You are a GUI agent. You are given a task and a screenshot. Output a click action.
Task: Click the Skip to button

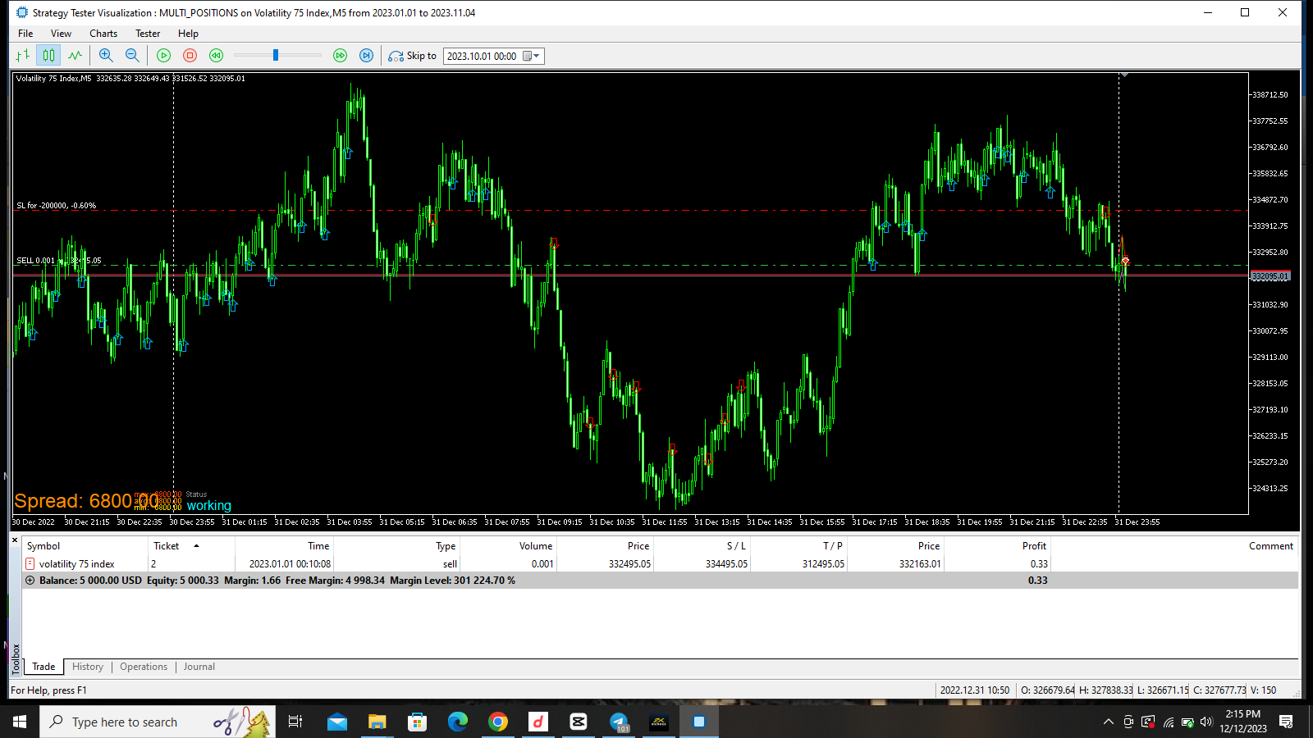tap(413, 56)
